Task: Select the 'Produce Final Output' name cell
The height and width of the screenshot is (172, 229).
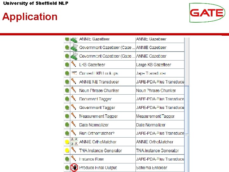Action: pos(103,168)
